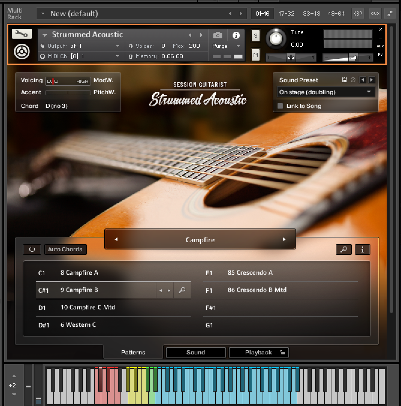The width and height of the screenshot is (401, 406).
Task: Minimize the rack view with the collapse arrows icon
Action: pyautogui.click(x=390, y=13)
